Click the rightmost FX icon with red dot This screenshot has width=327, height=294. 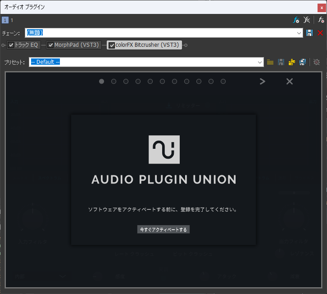pyautogui.click(x=321, y=20)
